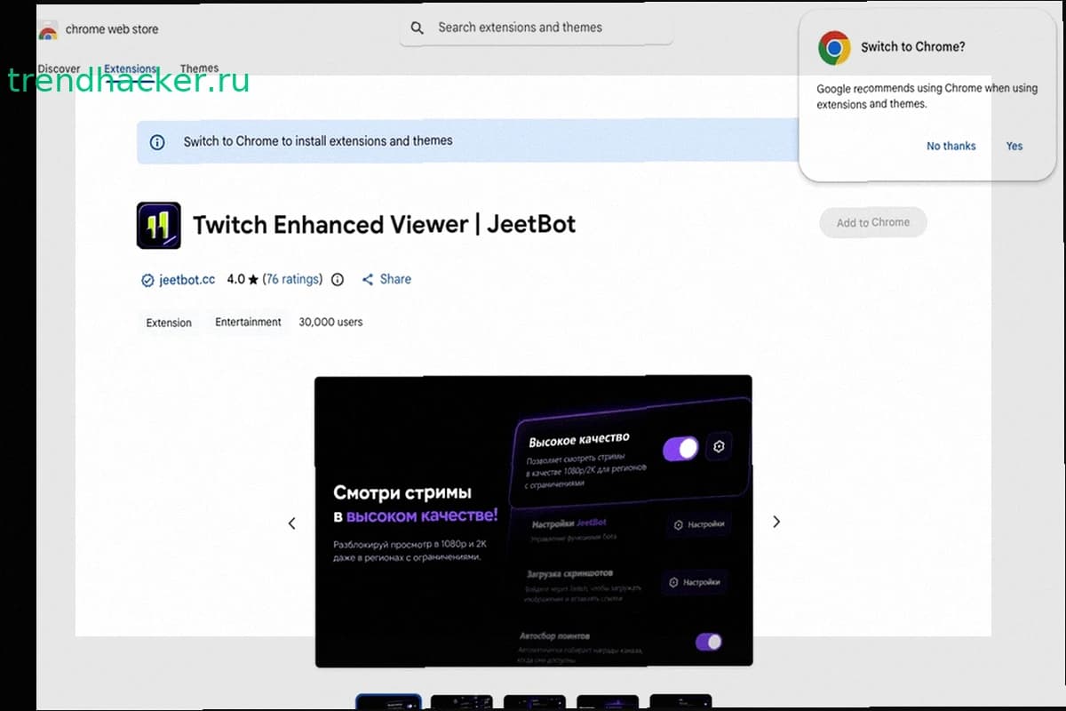This screenshot has height=711, width=1066.
Task: Show next screenshot with right arrow
Action: coord(776,522)
